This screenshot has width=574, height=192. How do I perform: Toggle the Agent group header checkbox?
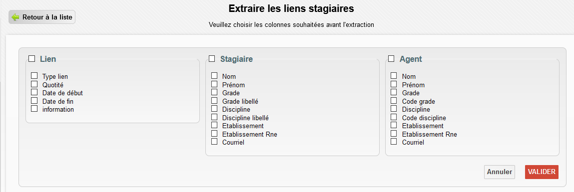(391, 58)
